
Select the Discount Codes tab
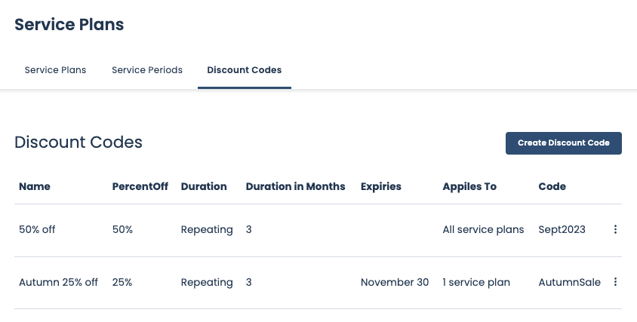244,70
